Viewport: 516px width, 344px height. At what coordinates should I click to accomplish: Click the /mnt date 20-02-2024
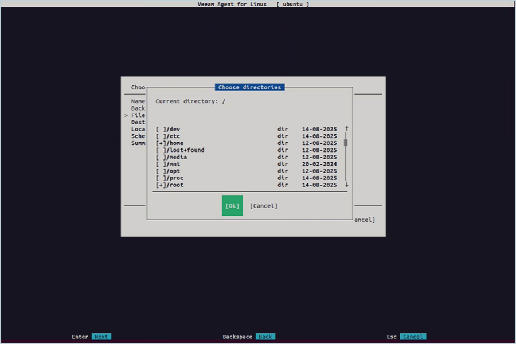319,164
